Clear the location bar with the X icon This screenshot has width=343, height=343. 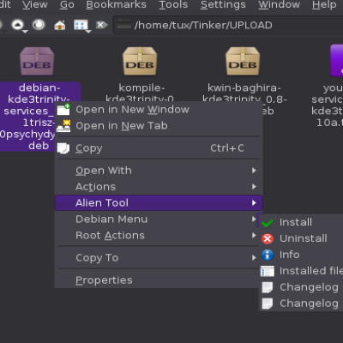101,25
